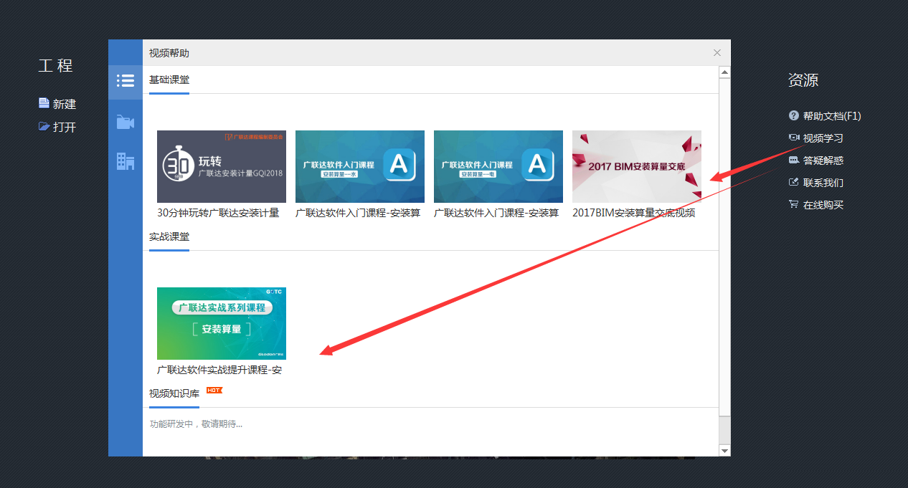
Task: Select the 视频知识库 tab heading
Action: tap(174, 393)
